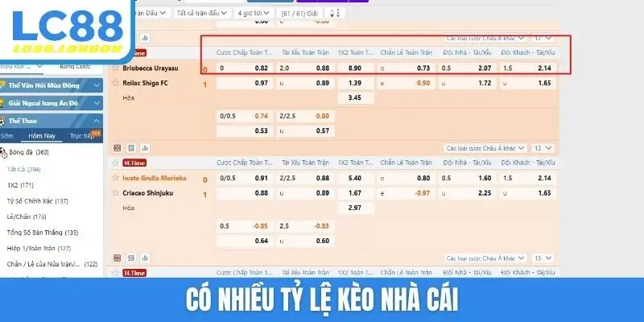The width and height of the screenshot is (644, 322).
Task: Click the list layout icon below the Criacao Shinjuku match
Action: click(x=131, y=258)
